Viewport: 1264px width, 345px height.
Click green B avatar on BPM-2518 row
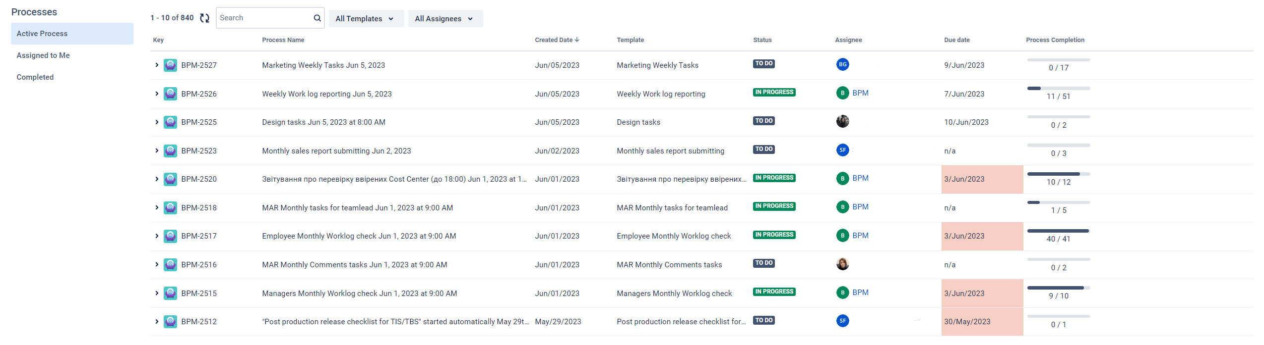click(x=842, y=207)
